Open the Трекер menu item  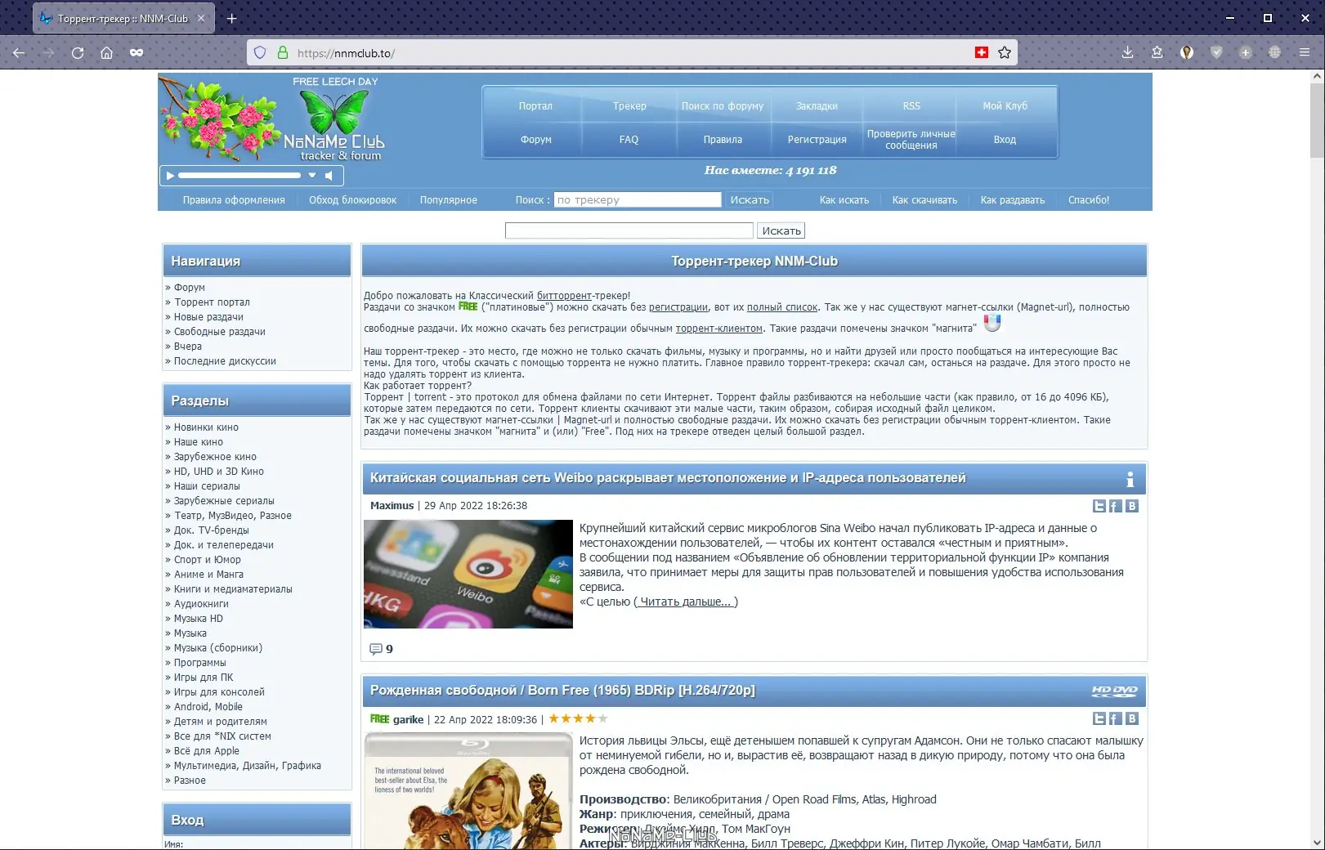point(629,106)
